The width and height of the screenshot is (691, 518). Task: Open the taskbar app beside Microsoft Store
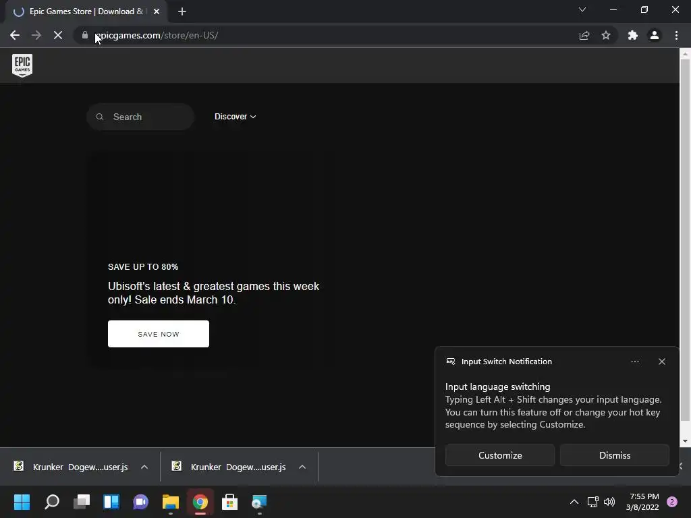click(x=259, y=502)
